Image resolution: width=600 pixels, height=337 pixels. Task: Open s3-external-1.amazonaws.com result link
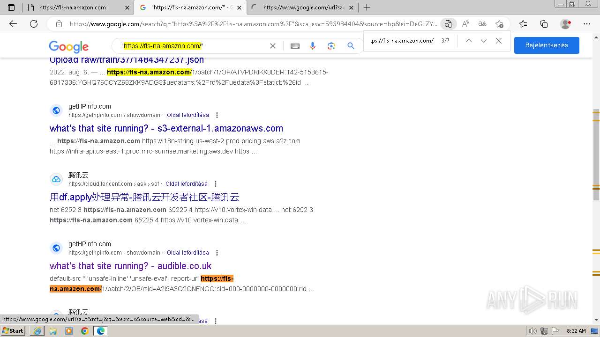[x=166, y=128]
